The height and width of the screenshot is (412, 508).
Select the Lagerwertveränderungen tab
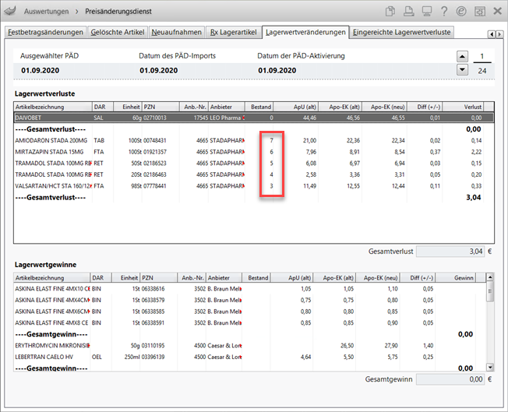(305, 33)
